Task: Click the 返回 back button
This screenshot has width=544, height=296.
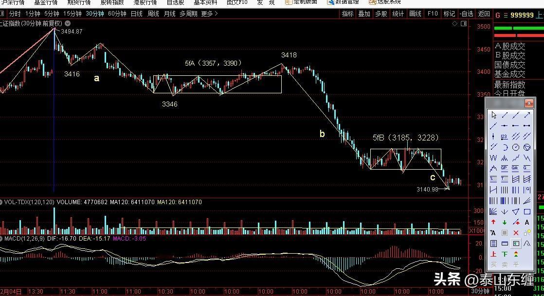Action: [484, 14]
